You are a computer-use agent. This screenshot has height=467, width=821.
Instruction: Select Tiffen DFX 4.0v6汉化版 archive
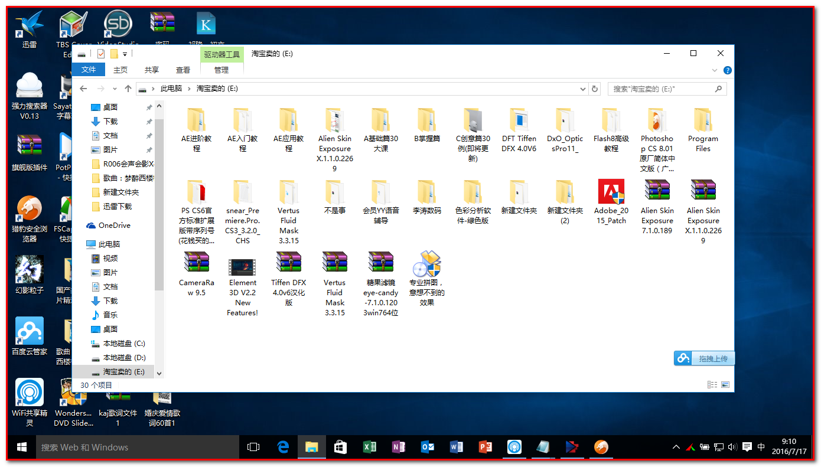(288, 279)
